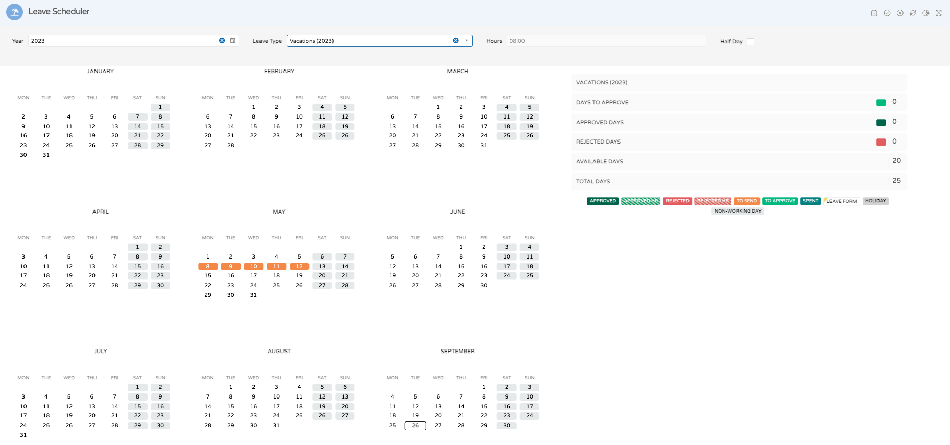Select January 16 in the calendar
950x445 pixels.
(23, 136)
